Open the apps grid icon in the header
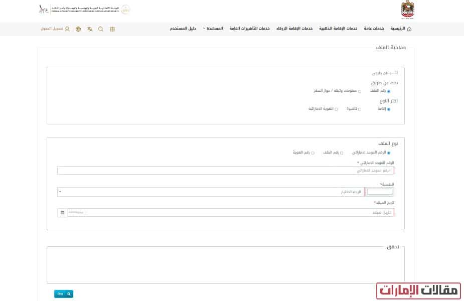Image resolution: width=464 pixels, height=301 pixels. point(112,29)
